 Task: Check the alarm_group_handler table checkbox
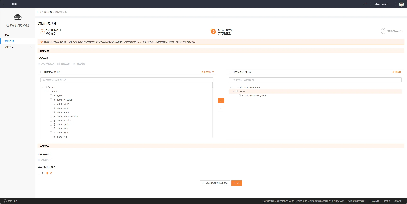51,116
